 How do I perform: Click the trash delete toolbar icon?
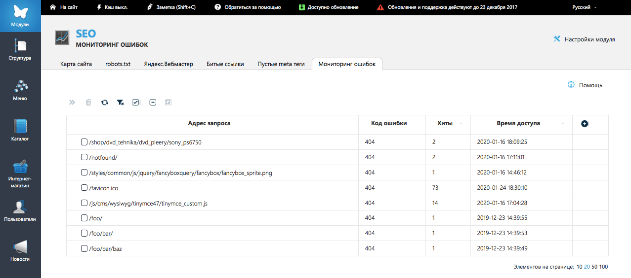(x=88, y=102)
